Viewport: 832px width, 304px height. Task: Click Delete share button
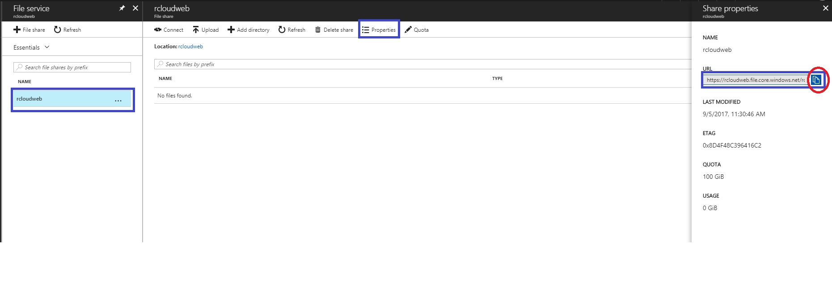334,30
